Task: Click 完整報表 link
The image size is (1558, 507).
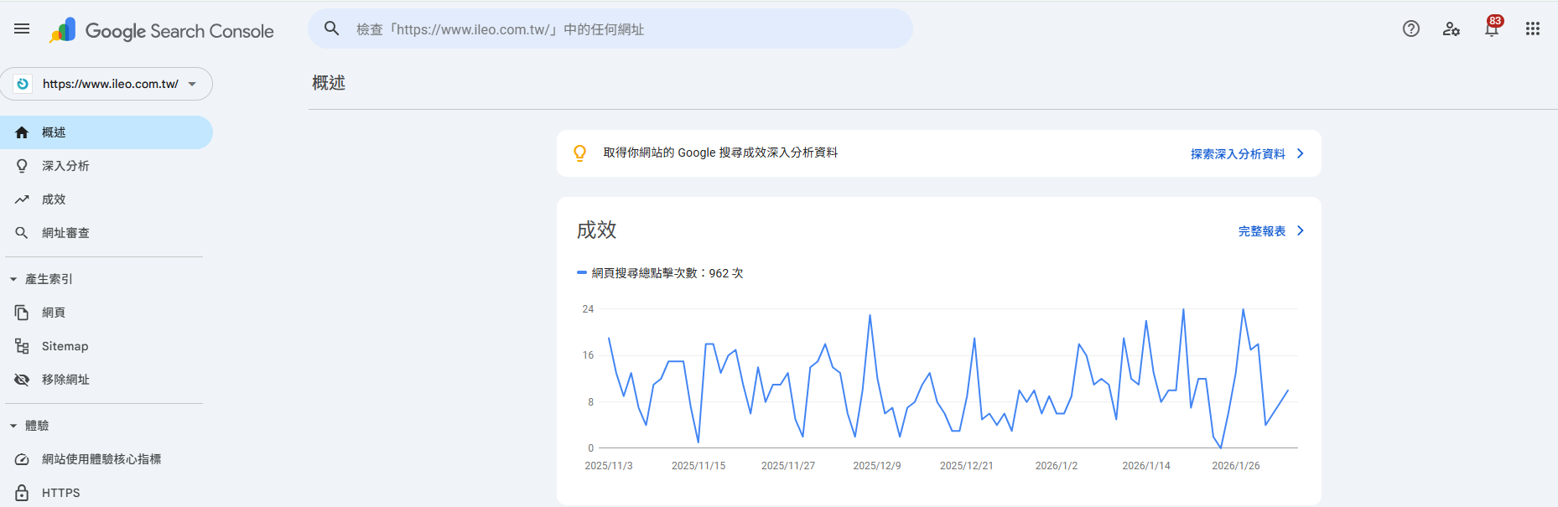Action: [x=1262, y=231]
